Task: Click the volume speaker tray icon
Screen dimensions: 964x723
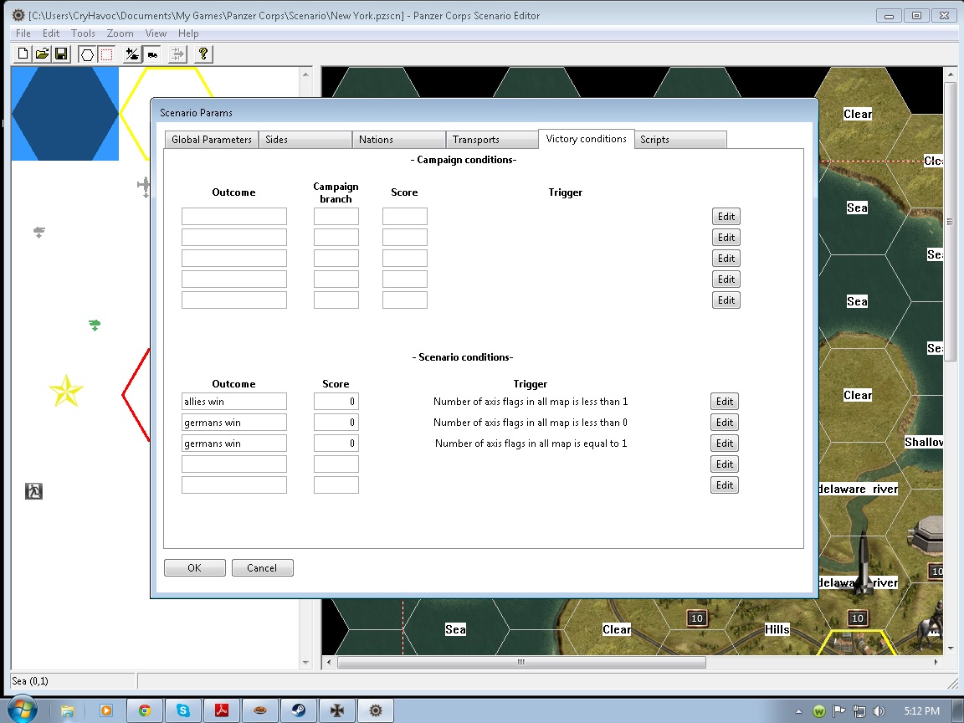Action: coord(879,710)
